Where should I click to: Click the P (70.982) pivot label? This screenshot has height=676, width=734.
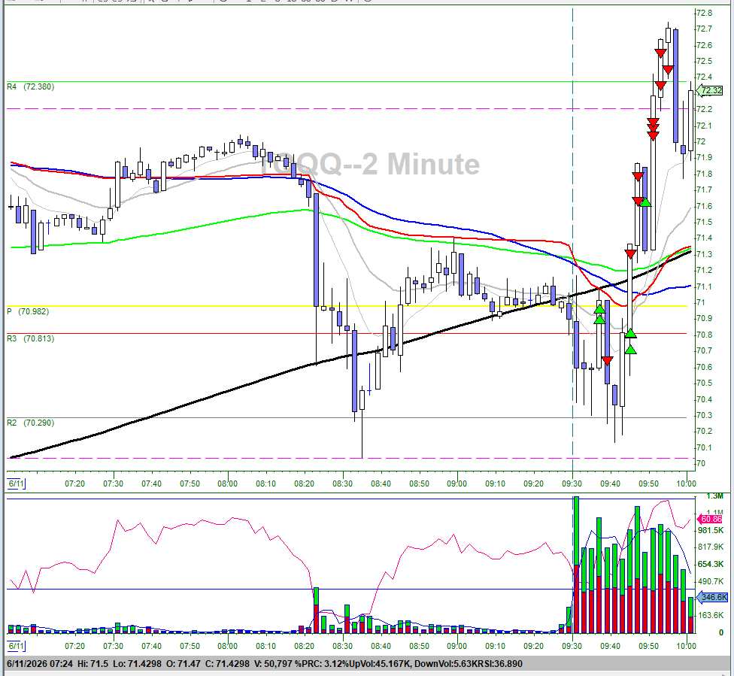pyautogui.click(x=28, y=311)
